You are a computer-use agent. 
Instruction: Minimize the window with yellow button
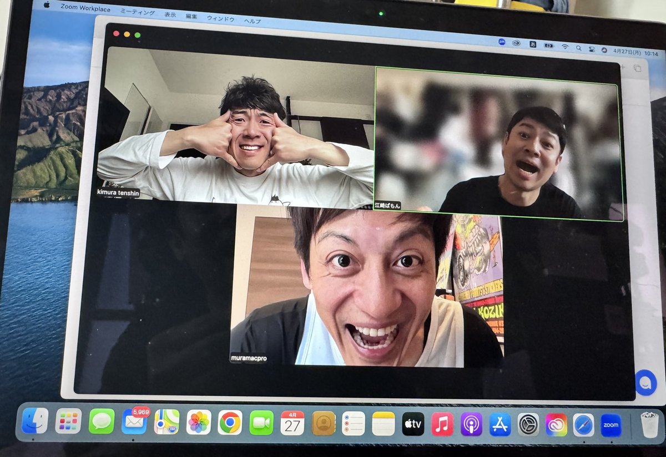pyautogui.click(x=127, y=34)
